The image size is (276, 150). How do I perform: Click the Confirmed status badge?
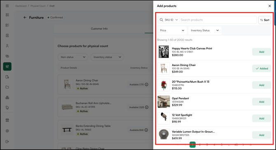pyautogui.click(x=55, y=17)
